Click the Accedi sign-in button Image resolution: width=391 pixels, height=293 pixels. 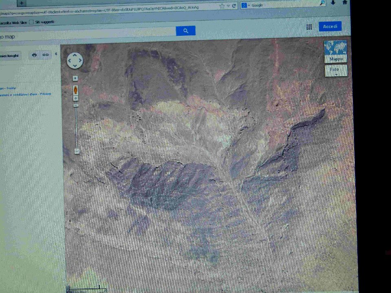click(x=330, y=26)
